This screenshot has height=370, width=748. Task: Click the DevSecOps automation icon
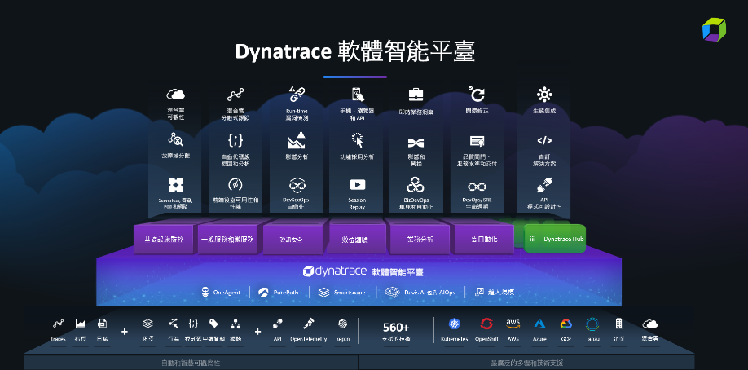[297, 185]
